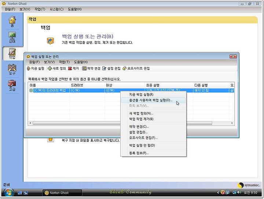Click the taskbar clock 오전 9:50

(250, 192)
